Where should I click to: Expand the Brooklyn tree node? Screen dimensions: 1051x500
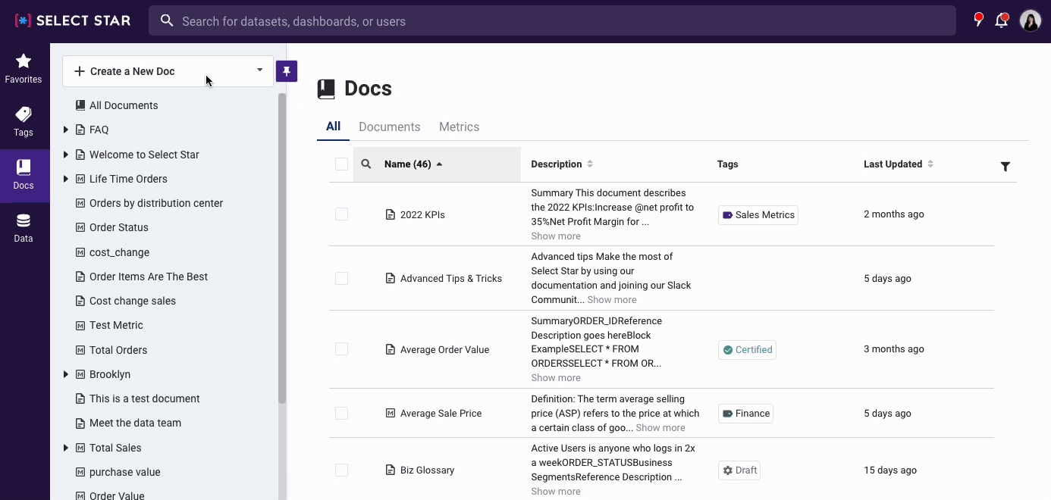click(66, 374)
